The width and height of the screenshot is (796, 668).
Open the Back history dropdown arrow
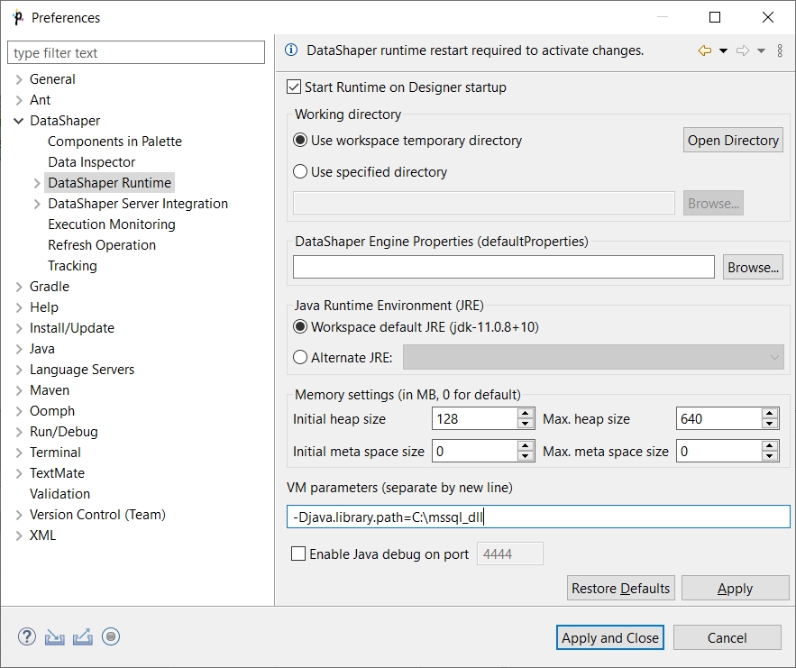pyautogui.click(x=723, y=50)
